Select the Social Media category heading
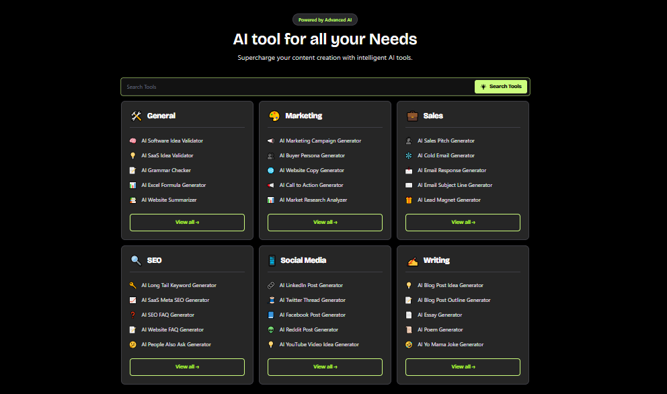This screenshot has height=394, width=667. point(303,260)
